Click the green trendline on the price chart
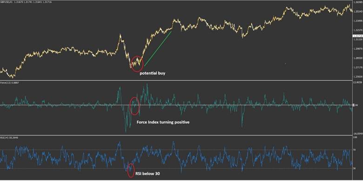 [x=158, y=49]
